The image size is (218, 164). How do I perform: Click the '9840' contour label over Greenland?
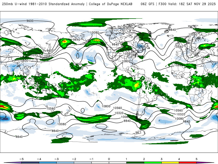pos(172,30)
